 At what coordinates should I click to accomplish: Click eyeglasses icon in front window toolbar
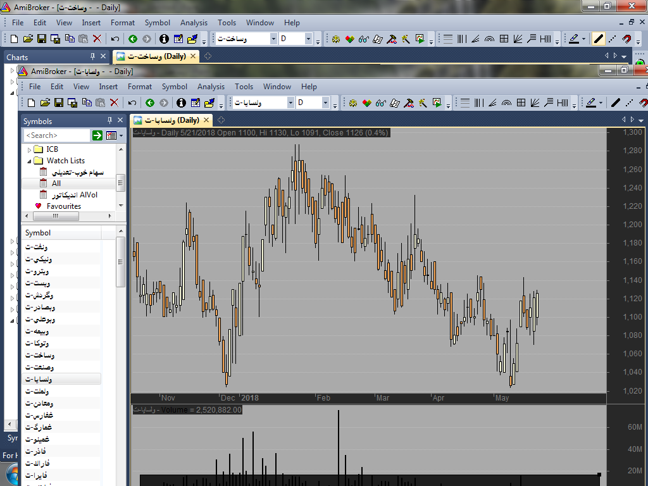pos(380,103)
